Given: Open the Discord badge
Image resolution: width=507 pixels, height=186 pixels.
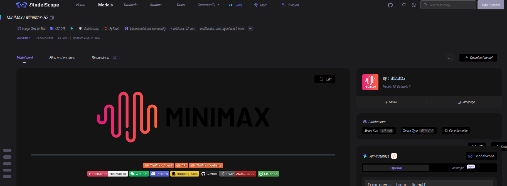Looking at the screenshot, I should pyautogui.click(x=159, y=174).
